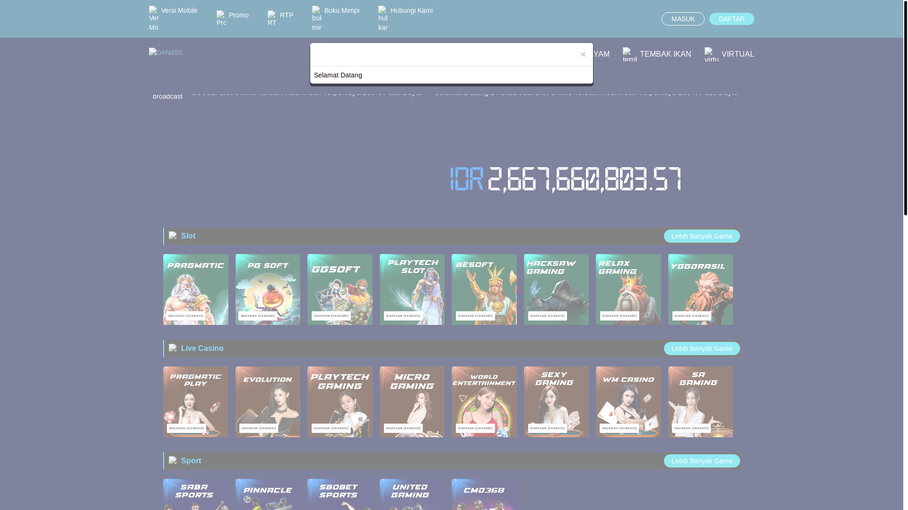Open Versi Mobile link

(x=173, y=19)
